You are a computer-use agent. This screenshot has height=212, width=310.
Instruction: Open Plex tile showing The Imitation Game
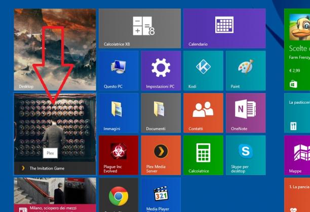pyautogui.click(x=55, y=134)
